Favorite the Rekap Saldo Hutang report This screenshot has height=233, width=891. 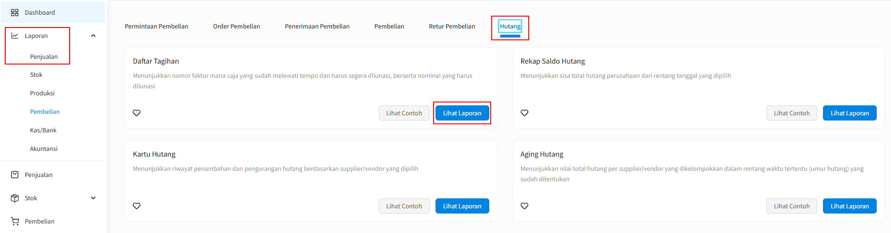pos(525,113)
